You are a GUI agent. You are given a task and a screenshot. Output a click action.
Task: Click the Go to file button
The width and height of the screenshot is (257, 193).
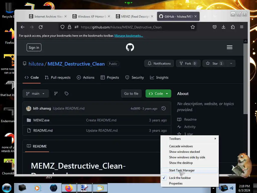click(131, 93)
